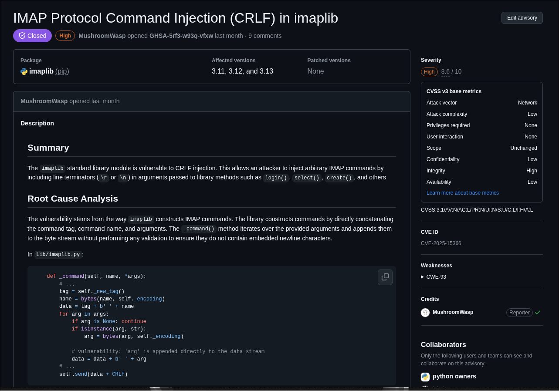Select the CVE-2025-15366 identifier
The height and width of the screenshot is (391, 559).
point(441,243)
